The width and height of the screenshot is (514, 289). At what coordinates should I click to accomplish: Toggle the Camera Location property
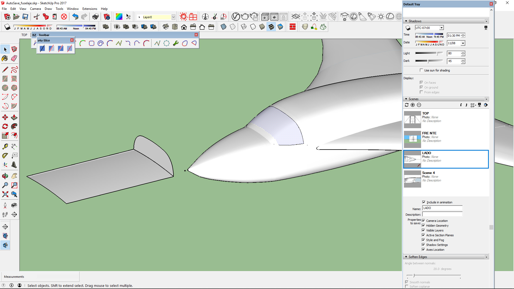coord(423,221)
